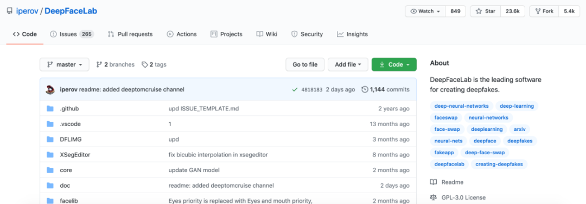Select the deep-learning topic tag
Image resolution: width=586 pixels, height=204 pixels.
(x=517, y=106)
